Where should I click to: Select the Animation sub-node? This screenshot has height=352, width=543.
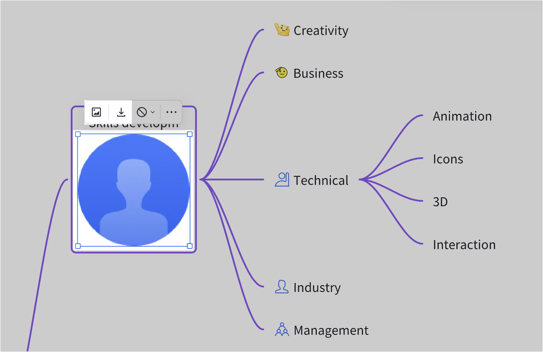pyautogui.click(x=462, y=116)
